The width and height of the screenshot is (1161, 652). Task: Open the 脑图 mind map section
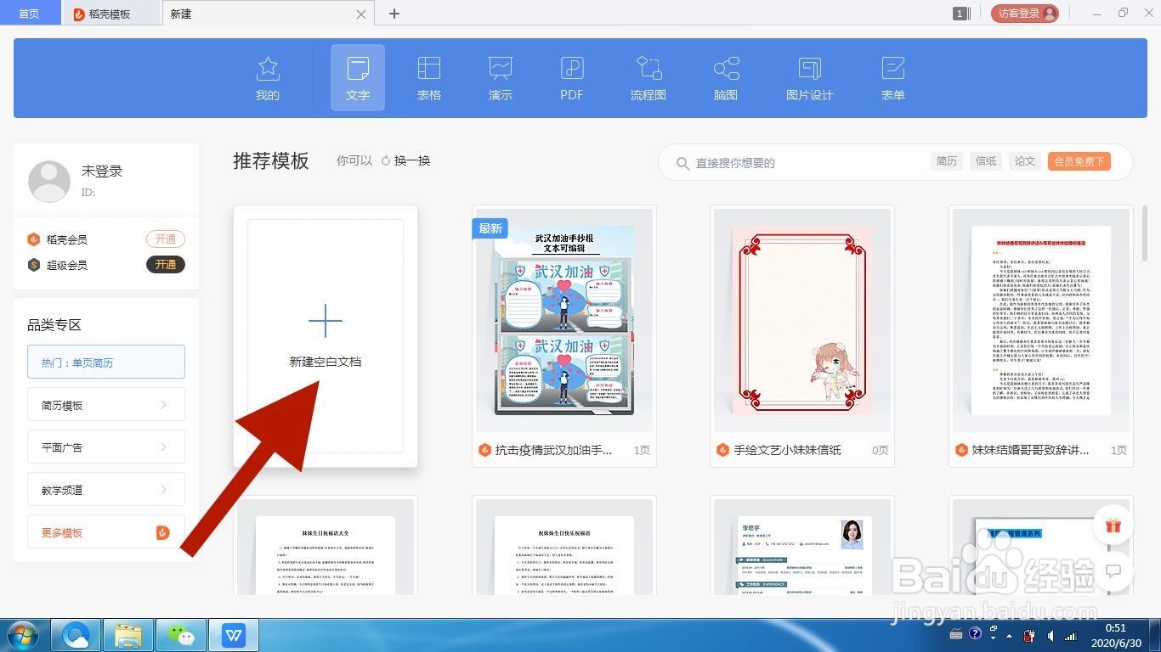[725, 77]
